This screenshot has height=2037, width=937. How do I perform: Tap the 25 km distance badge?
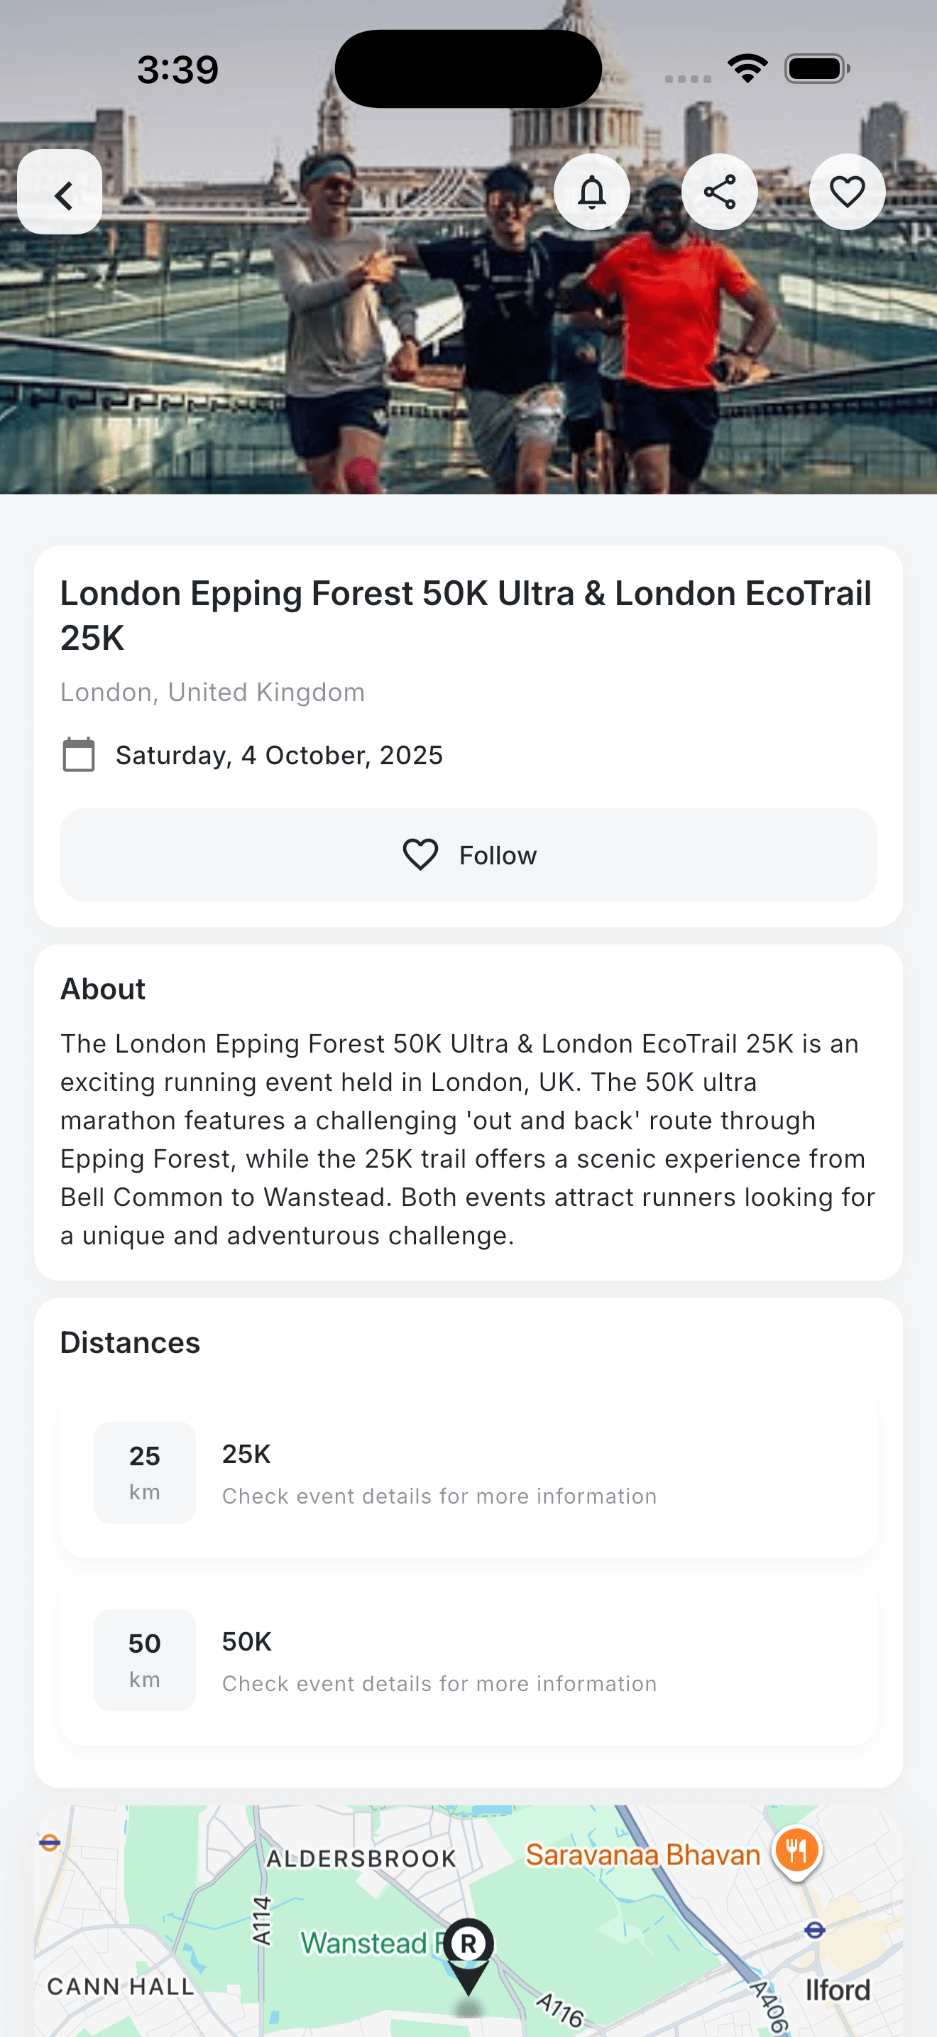145,1472
